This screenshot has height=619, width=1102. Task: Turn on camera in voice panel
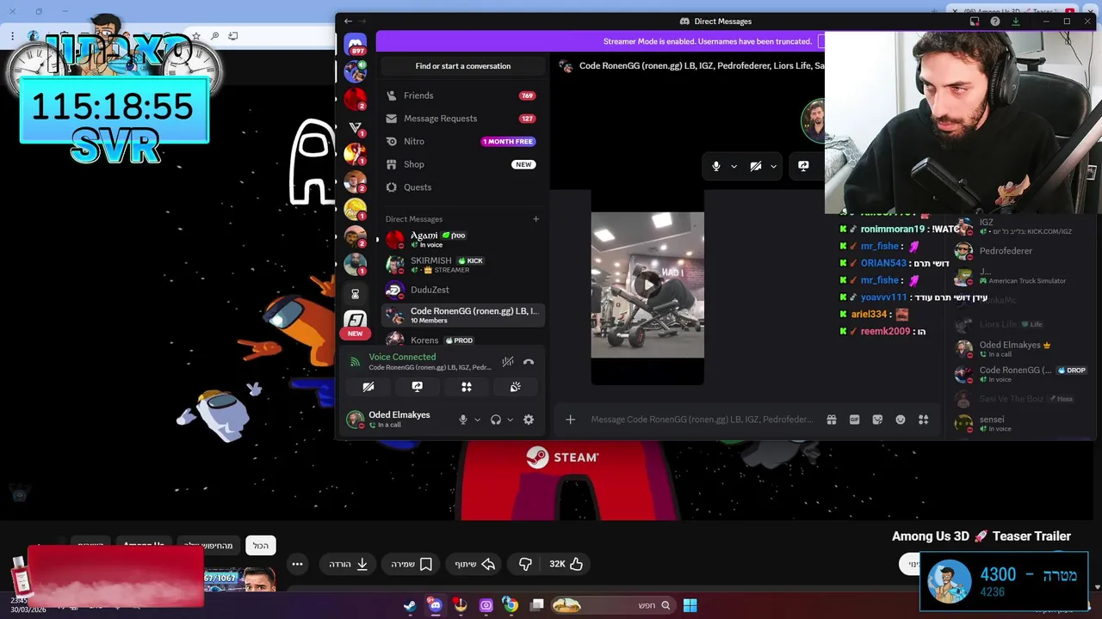click(368, 387)
